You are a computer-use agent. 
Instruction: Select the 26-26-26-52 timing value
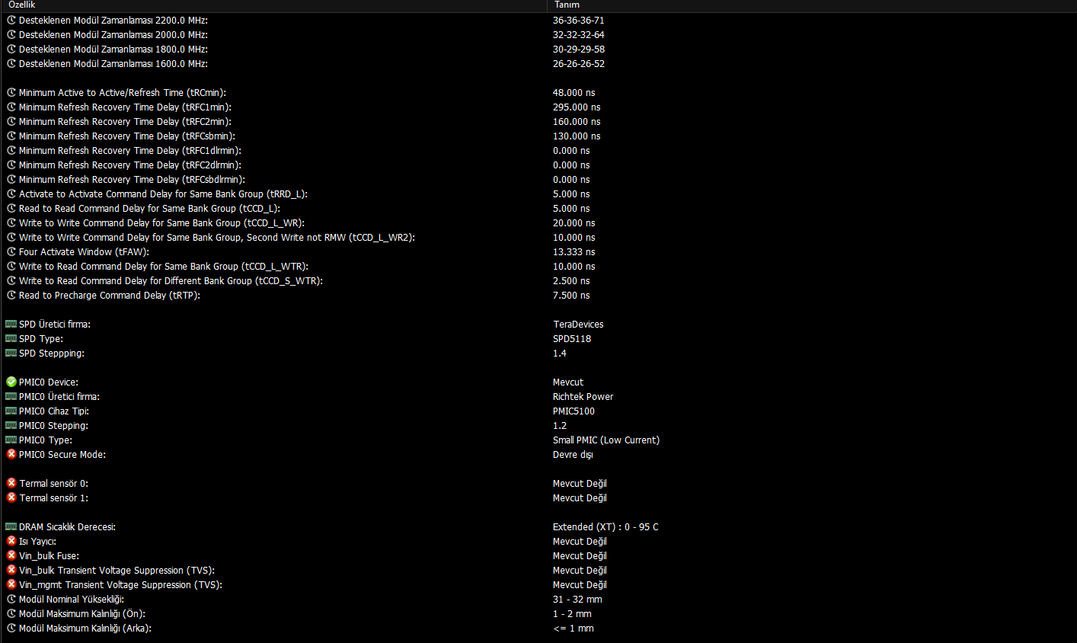[x=579, y=64]
